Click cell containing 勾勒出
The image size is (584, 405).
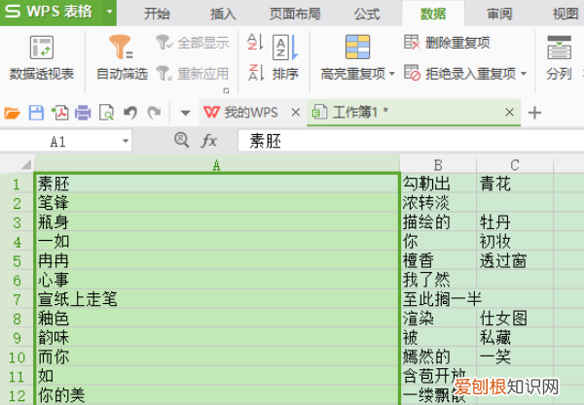(x=438, y=184)
